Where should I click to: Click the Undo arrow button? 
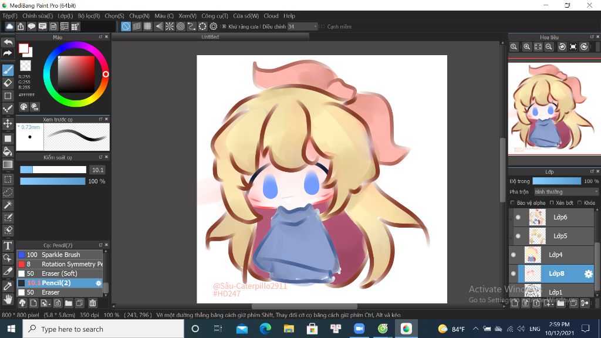click(8, 42)
